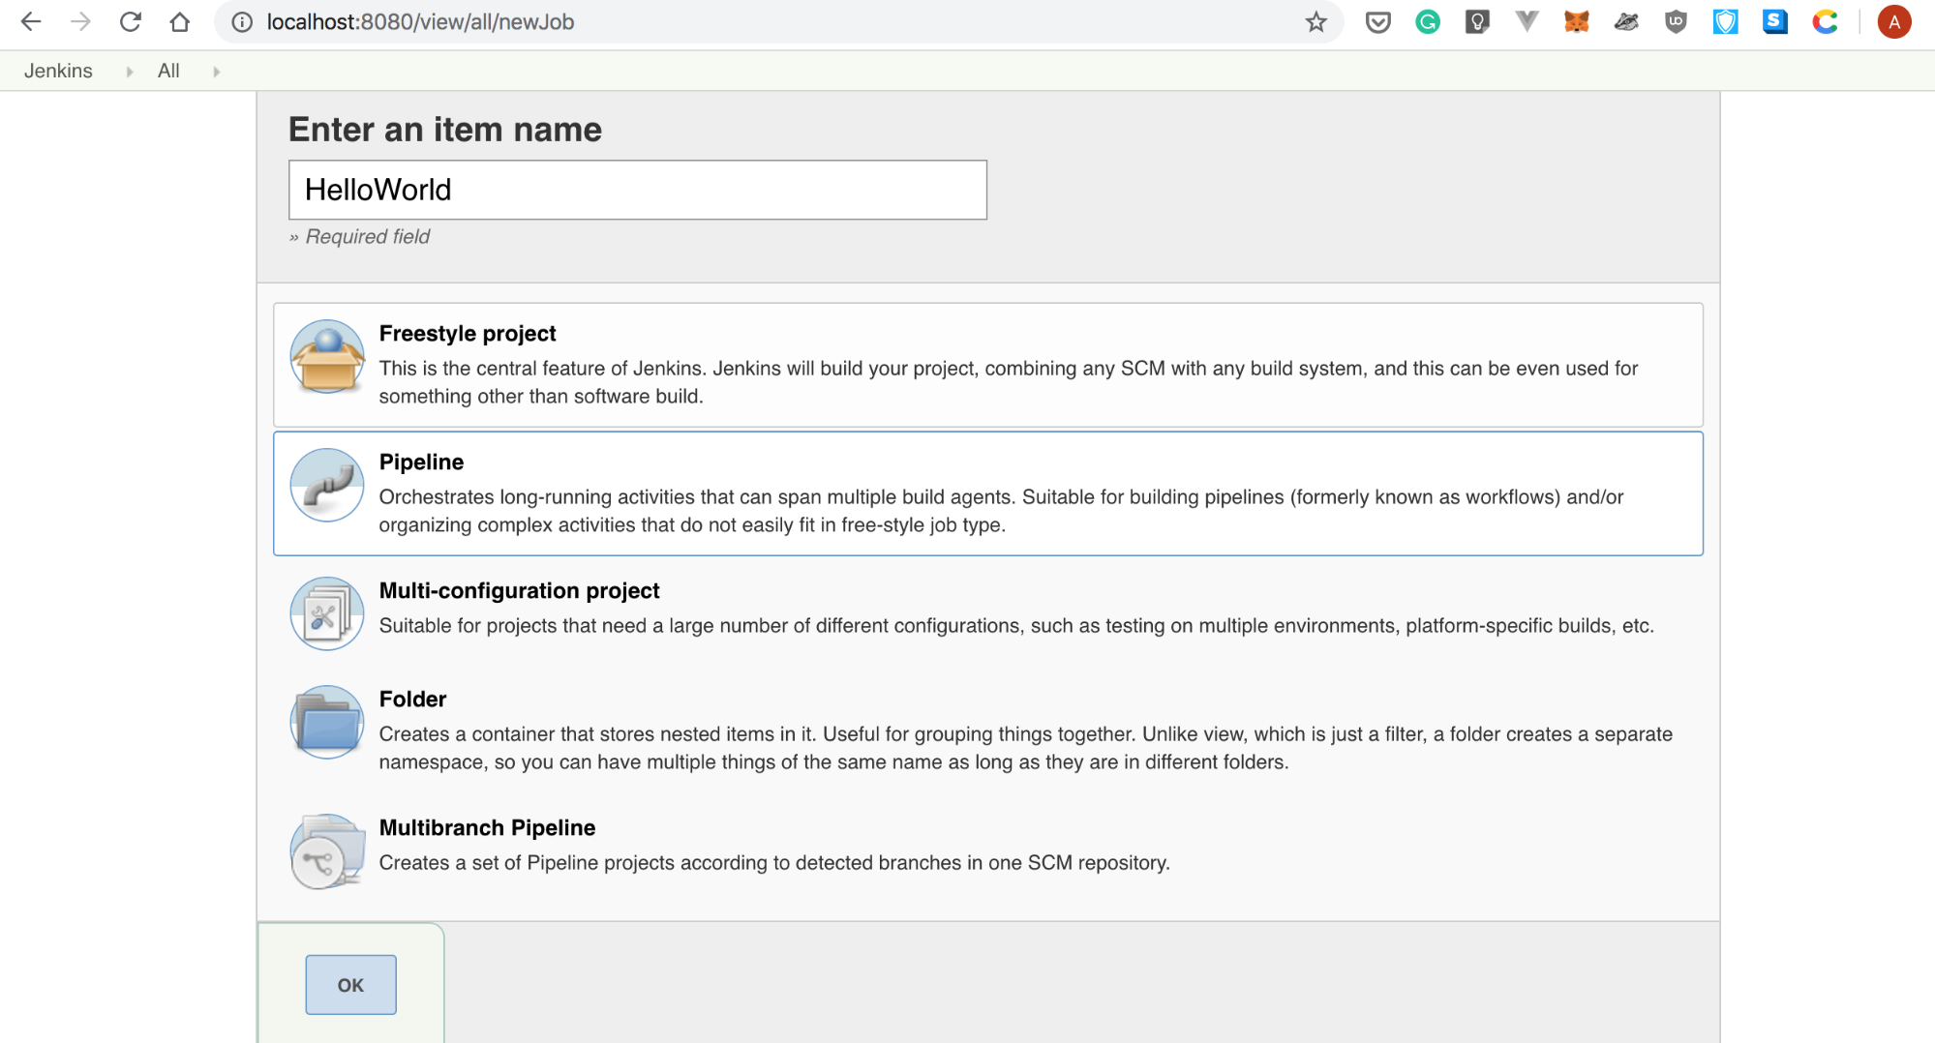Click the colorful C extension icon
This screenshot has width=1935, height=1043.
pyautogui.click(x=1826, y=22)
